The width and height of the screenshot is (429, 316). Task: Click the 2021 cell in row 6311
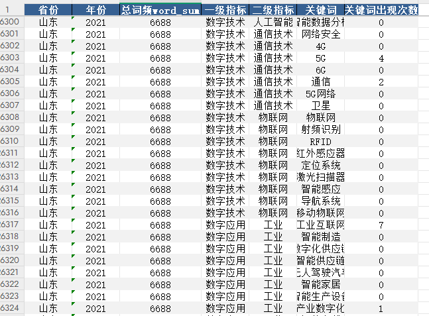[x=95, y=153]
